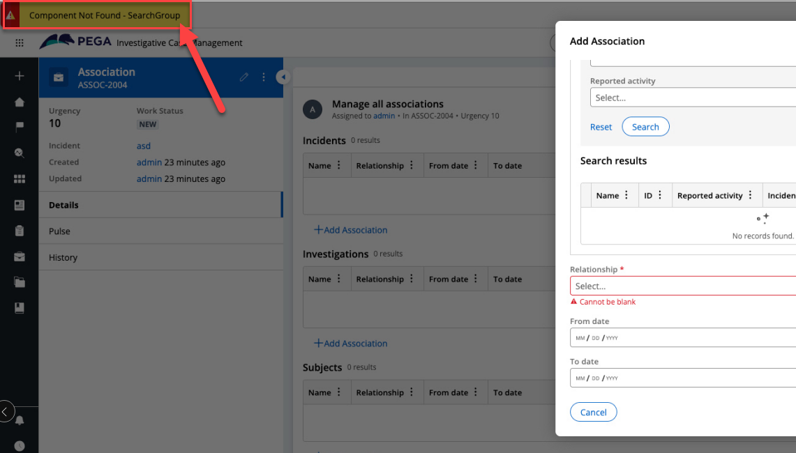Expand the left navigation chevron
Viewport: 796px width, 453px height.
tap(6, 412)
